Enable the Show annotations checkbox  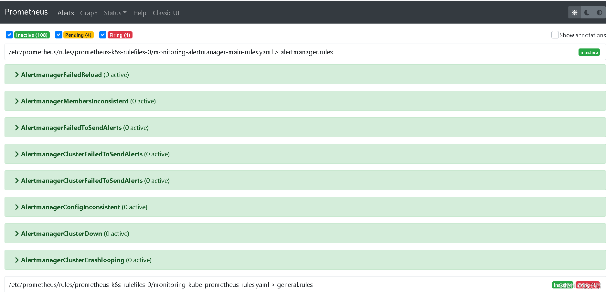555,35
